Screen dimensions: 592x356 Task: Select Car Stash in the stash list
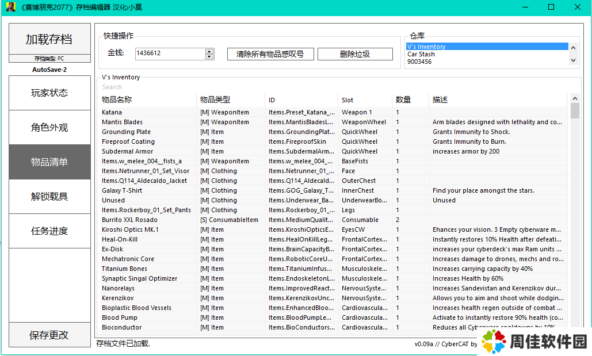(421, 55)
